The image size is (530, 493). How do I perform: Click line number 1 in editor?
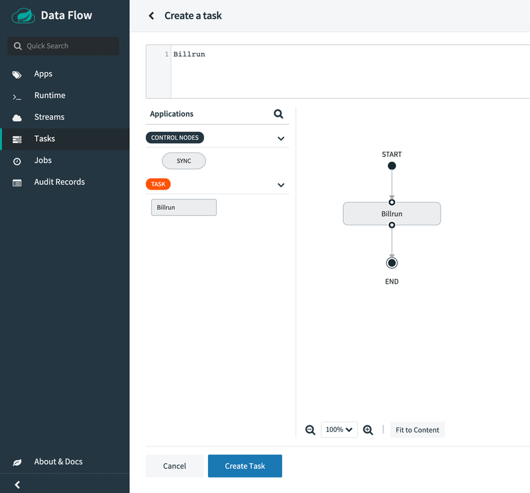coord(166,54)
